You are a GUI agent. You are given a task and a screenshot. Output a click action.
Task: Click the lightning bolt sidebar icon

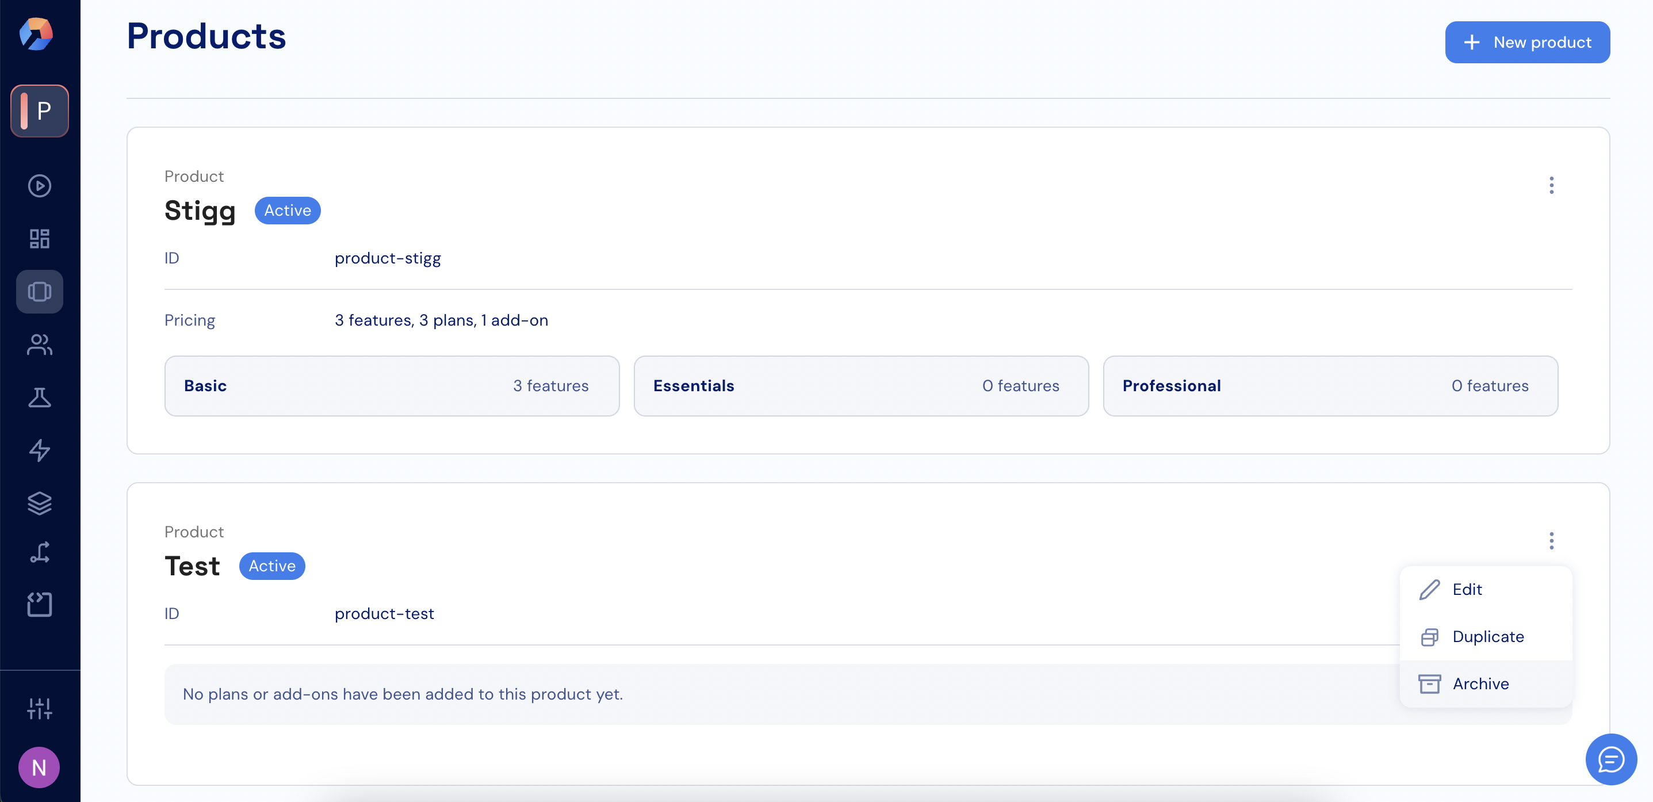[x=39, y=450]
